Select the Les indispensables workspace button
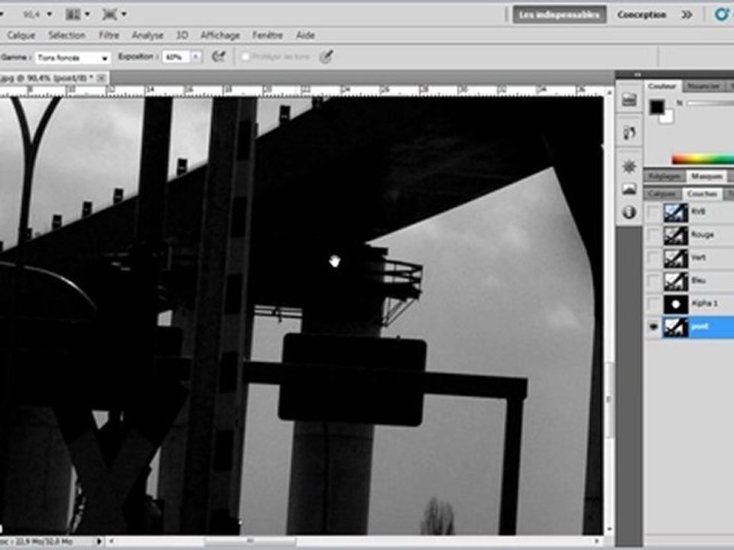 560,15
